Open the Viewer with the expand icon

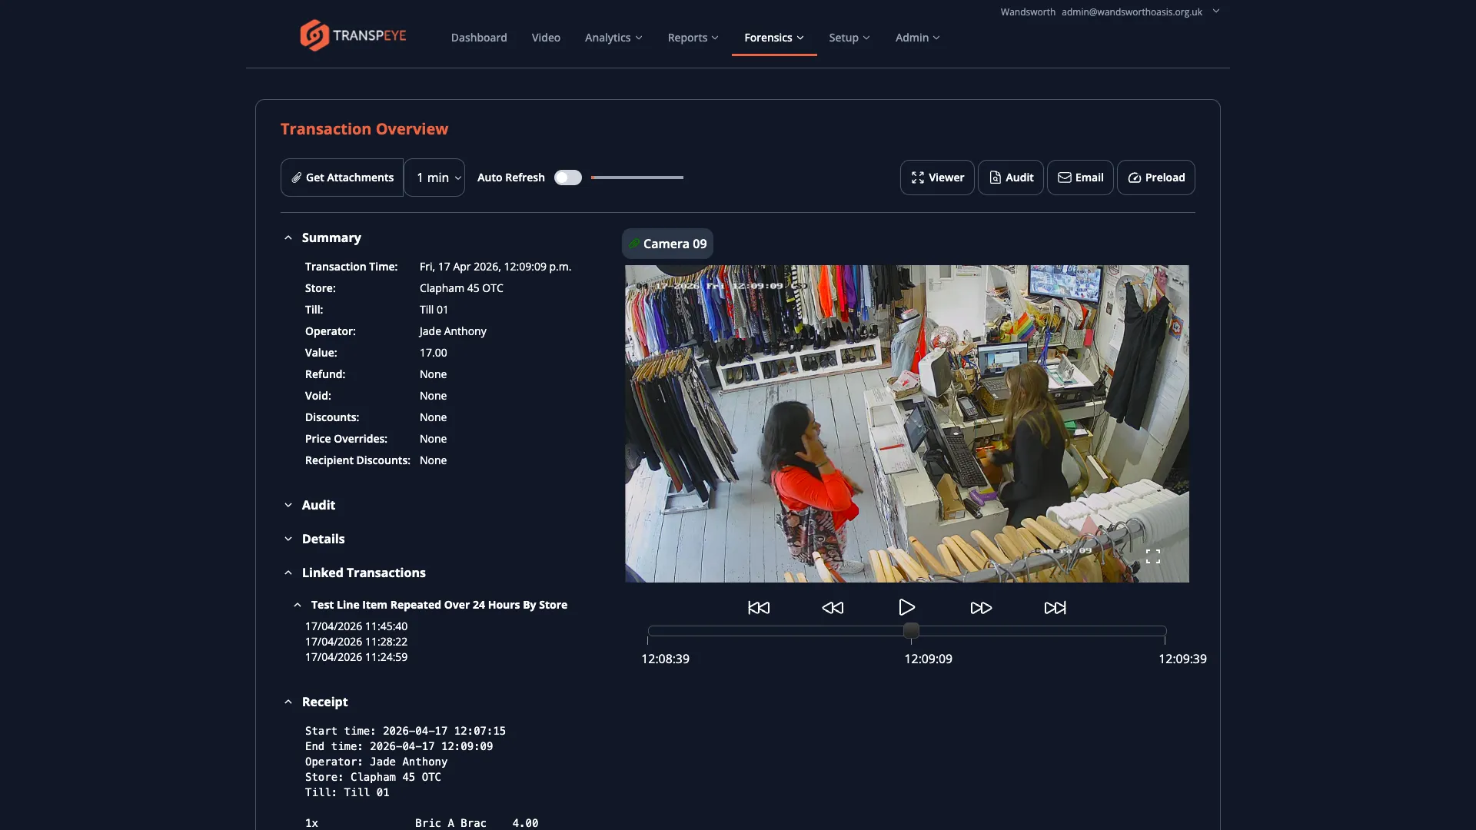pyautogui.click(x=917, y=178)
